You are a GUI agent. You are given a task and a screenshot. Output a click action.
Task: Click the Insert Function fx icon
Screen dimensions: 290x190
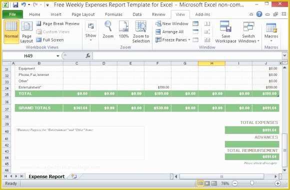88,55
